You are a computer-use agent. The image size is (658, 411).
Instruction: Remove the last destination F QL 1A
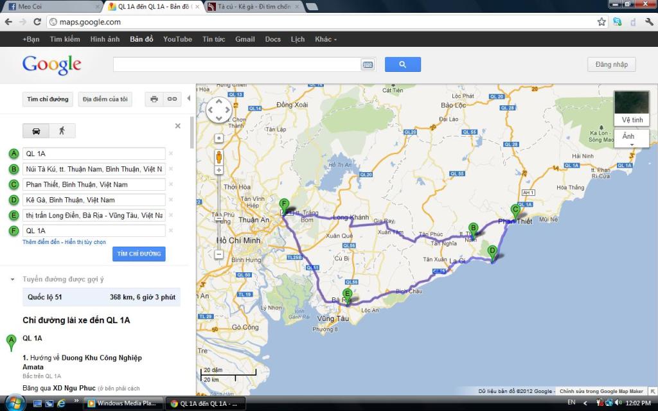click(171, 231)
